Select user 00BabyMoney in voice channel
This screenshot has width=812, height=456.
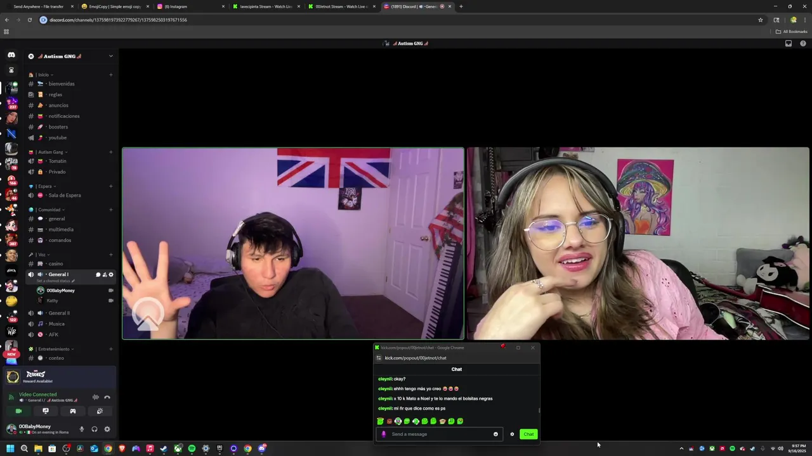tap(75, 291)
